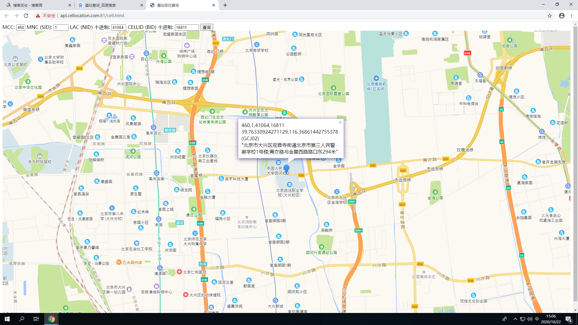Open Chrome profile account icon

562,16
